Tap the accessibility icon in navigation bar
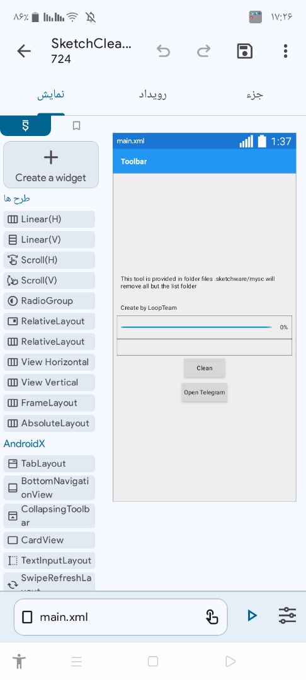The width and height of the screenshot is (306, 680). (x=19, y=661)
